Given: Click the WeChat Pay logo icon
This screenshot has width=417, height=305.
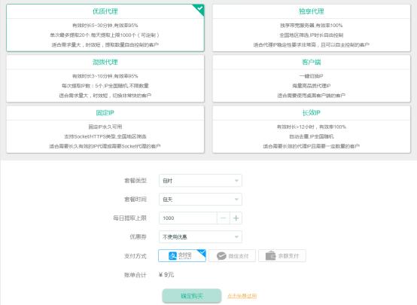Looking at the screenshot, I should [x=221, y=256].
